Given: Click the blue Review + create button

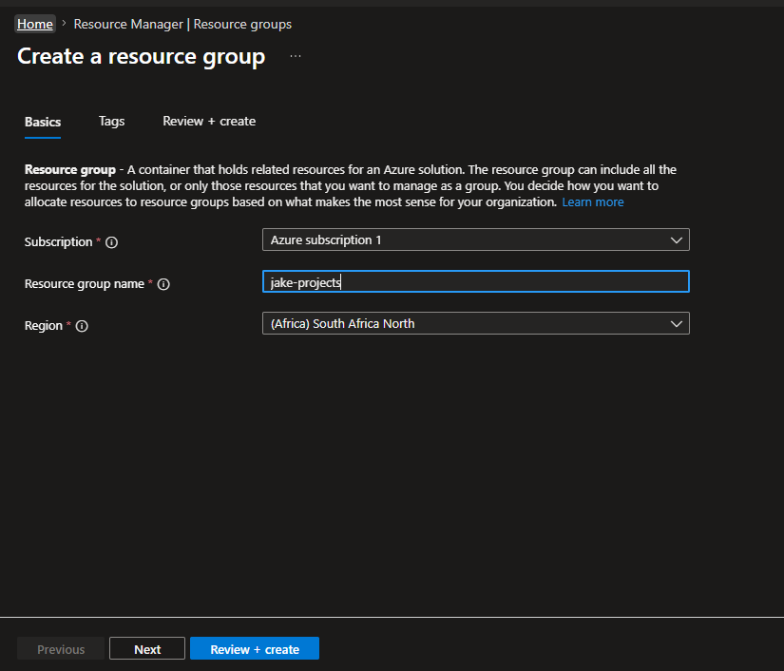Looking at the screenshot, I should (255, 649).
